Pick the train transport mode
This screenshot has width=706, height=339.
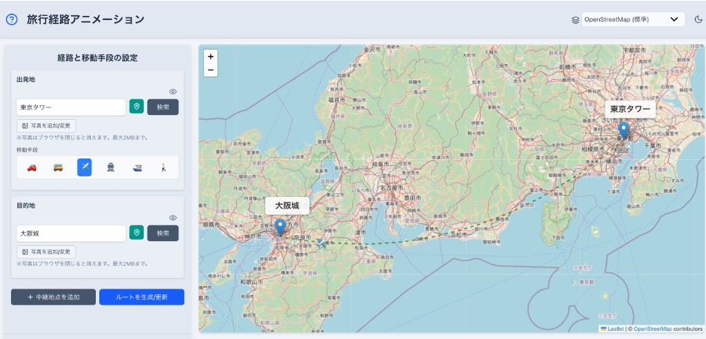click(110, 167)
